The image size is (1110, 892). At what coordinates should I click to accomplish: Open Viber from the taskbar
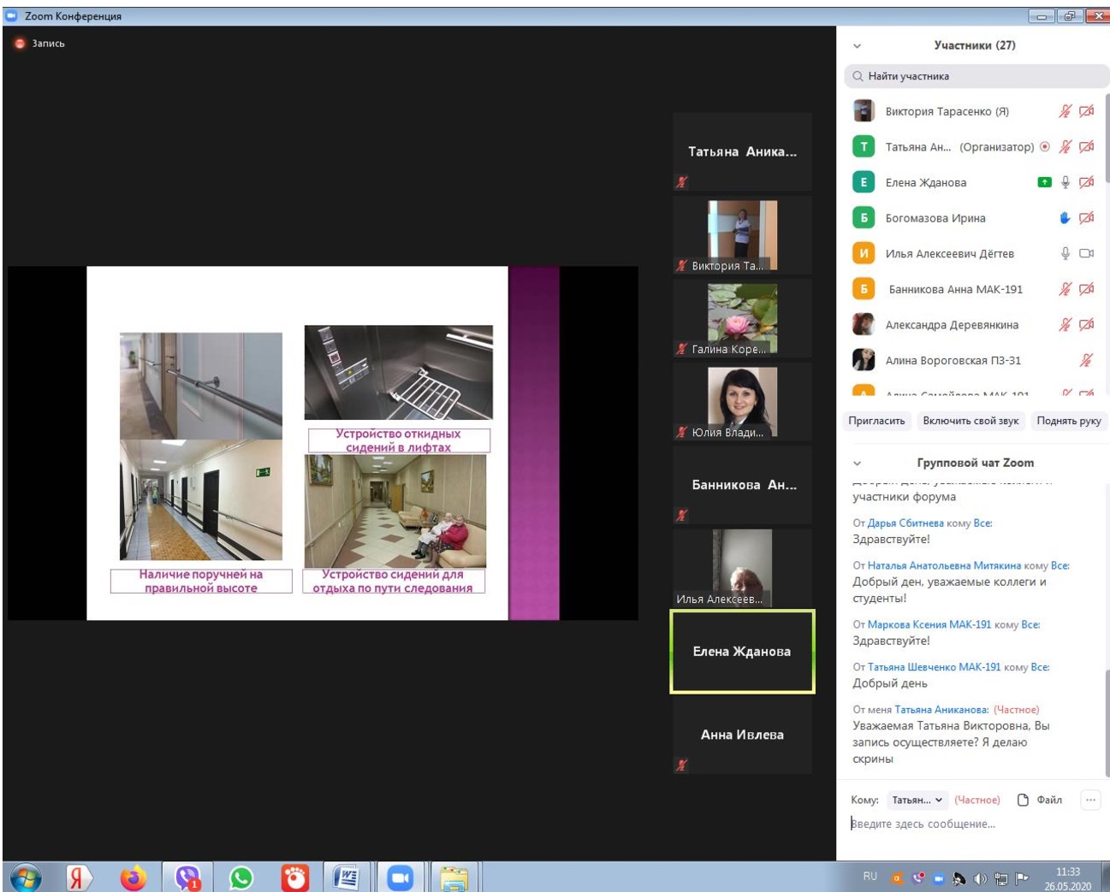pos(187,877)
